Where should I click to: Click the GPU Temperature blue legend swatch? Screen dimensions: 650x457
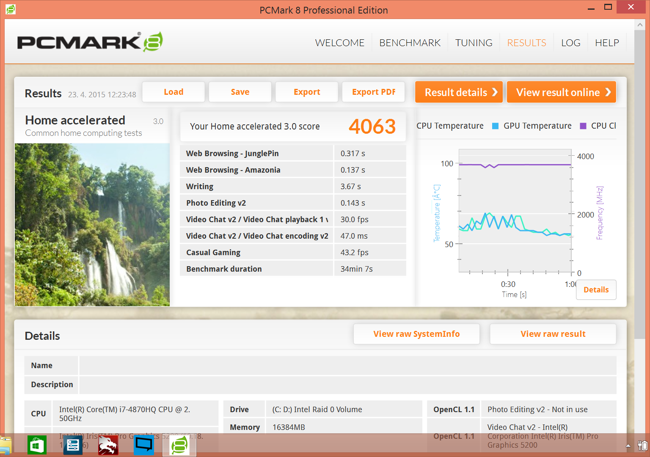click(495, 126)
